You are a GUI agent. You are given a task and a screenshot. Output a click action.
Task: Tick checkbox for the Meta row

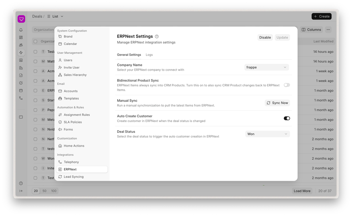pos(35,120)
